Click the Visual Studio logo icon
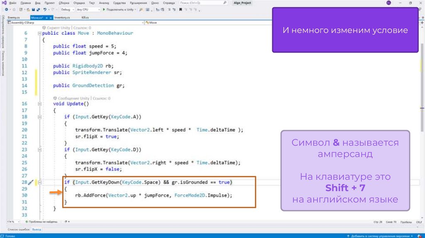Viewport: 425px width, 238px height. click(x=4, y=3)
